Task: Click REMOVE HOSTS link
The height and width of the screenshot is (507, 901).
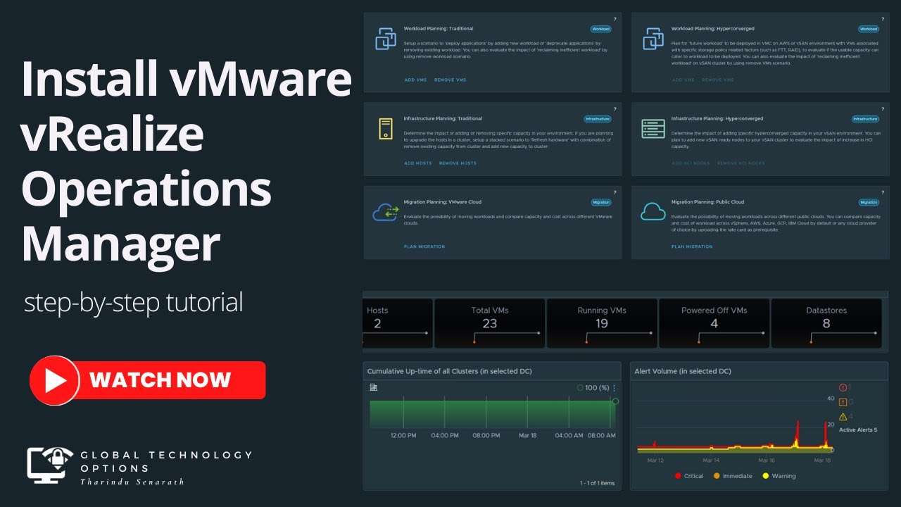Action: [x=458, y=163]
